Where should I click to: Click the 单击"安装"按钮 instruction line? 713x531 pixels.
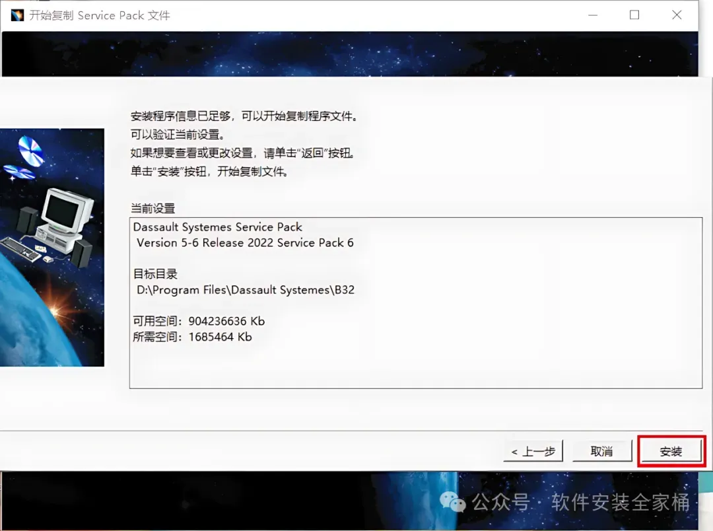click(210, 172)
